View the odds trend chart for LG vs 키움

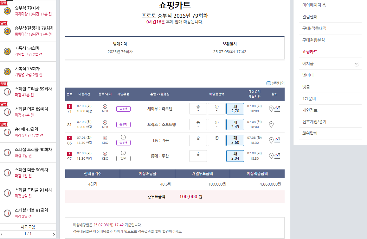click(277, 140)
